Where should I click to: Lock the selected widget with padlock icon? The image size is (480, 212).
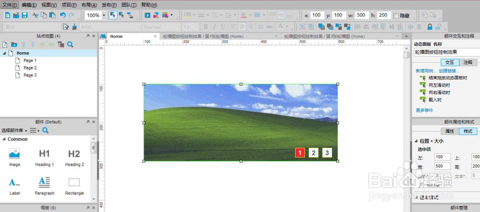430,27
